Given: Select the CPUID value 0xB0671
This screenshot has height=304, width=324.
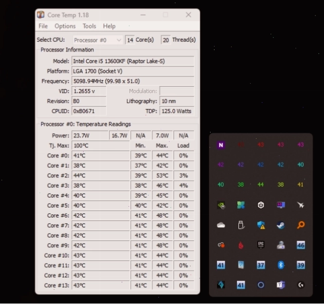Looking at the screenshot, I should (x=89, y=111).
